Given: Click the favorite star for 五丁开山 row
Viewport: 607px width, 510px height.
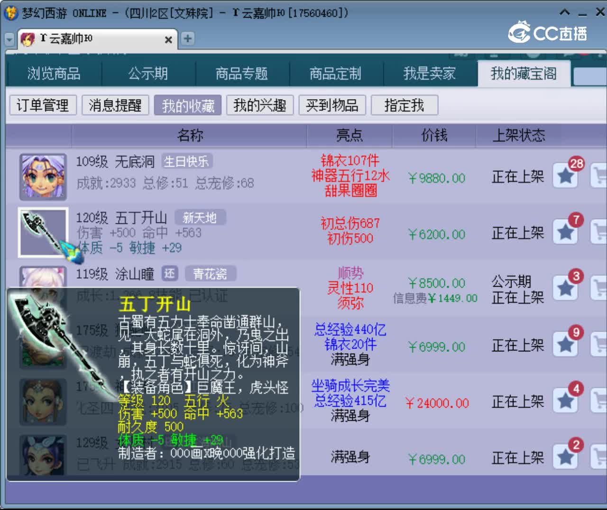Looking at the screenshot, I should pos(565,232).
